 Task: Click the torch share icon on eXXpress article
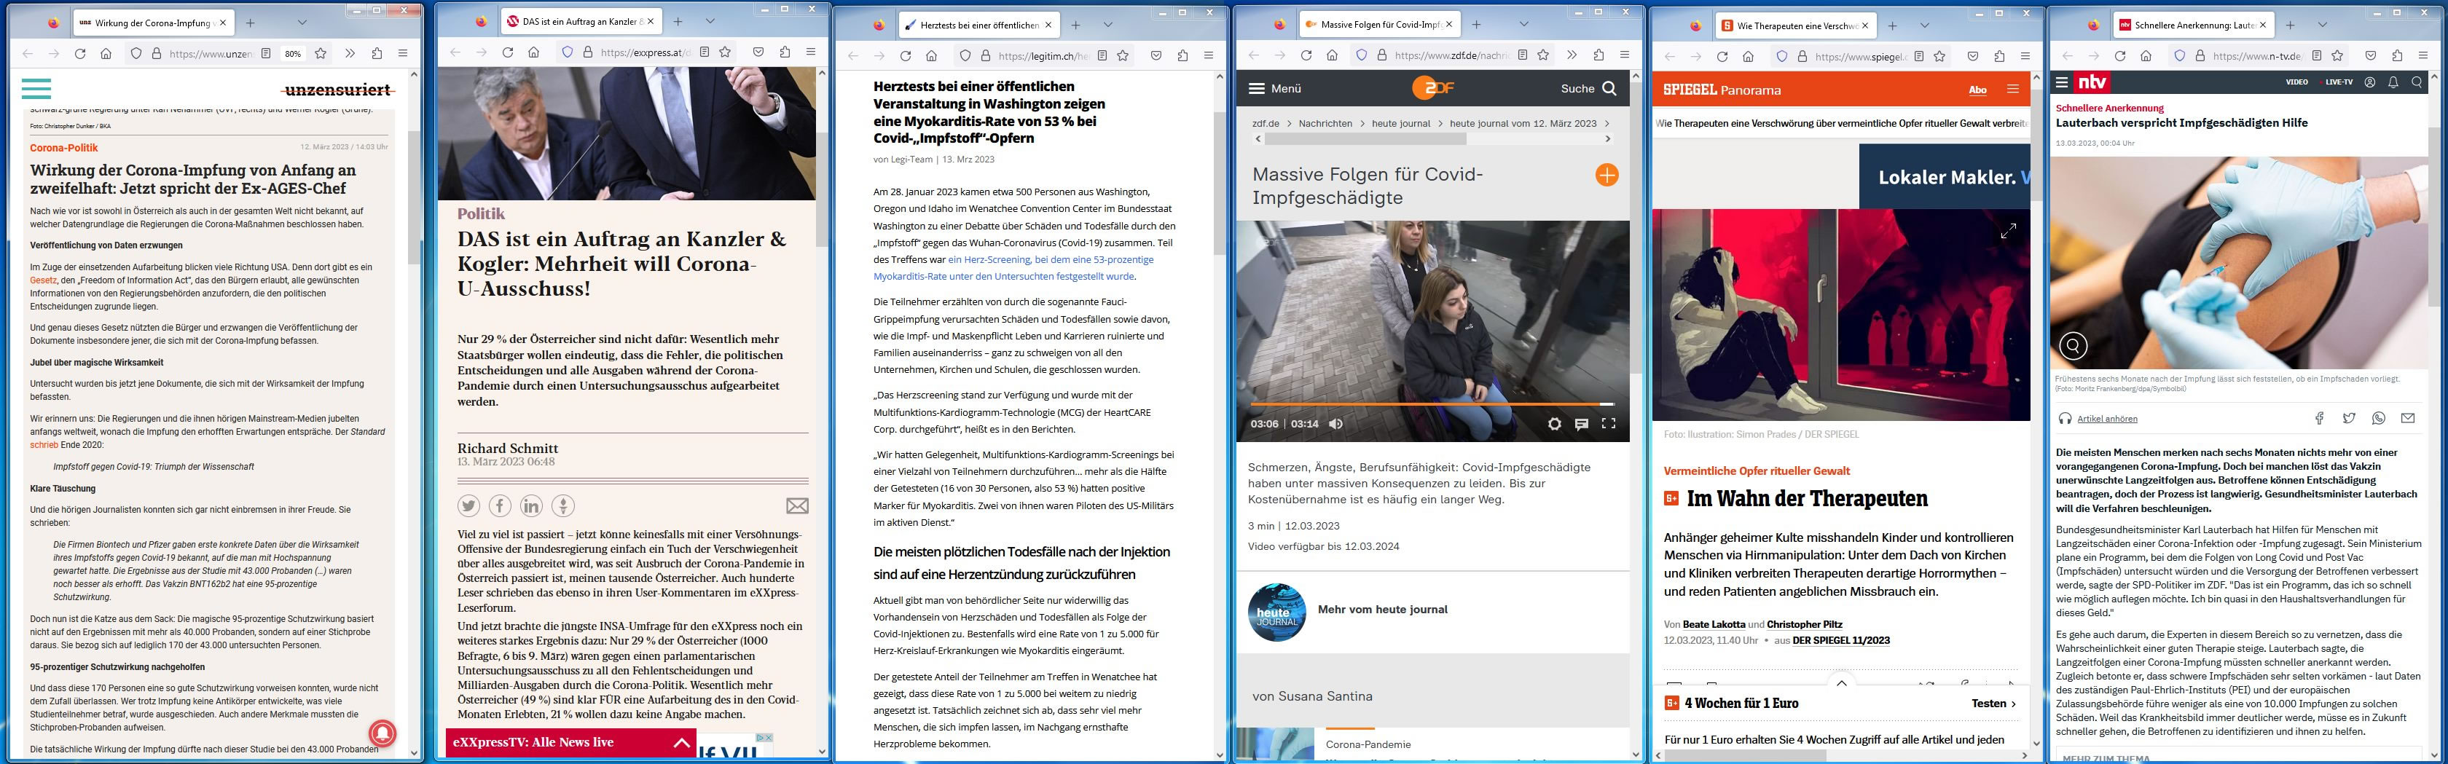coord(562,505)
